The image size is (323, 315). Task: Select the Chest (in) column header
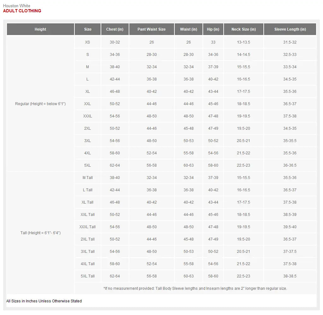[115, 29]
